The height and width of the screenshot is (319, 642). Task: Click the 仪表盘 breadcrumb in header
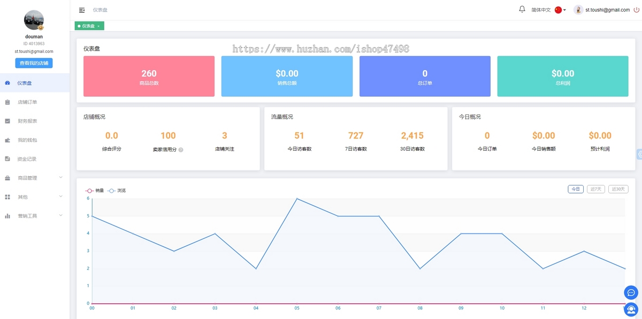100,10
